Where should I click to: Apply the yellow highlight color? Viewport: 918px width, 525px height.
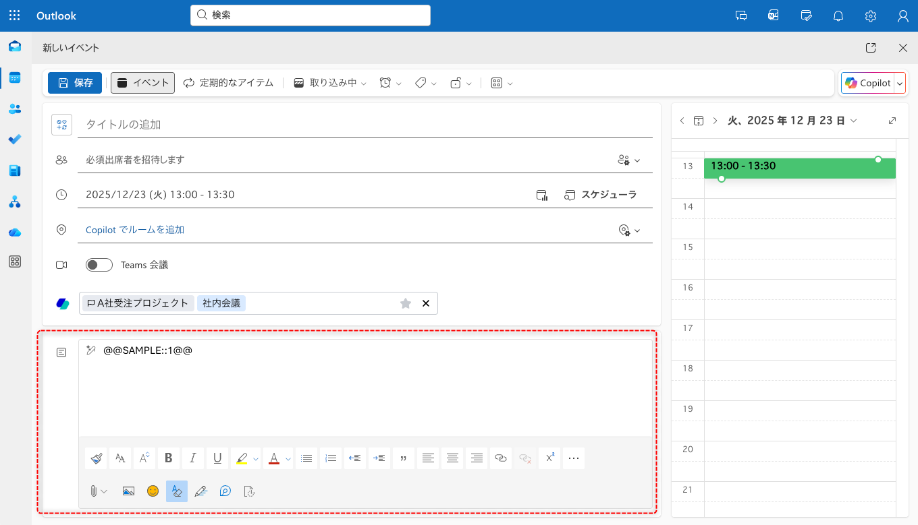tap(241, 458)
